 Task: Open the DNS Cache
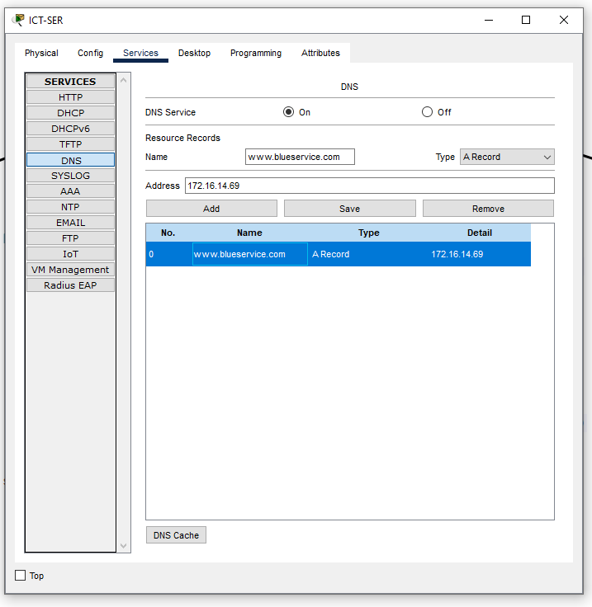tap(176, 535)
